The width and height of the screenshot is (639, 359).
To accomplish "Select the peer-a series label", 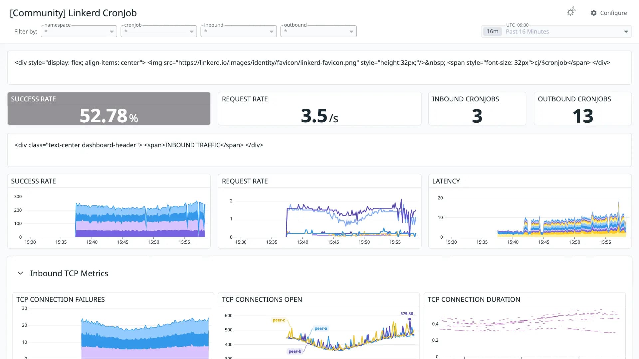I will 321,328.
